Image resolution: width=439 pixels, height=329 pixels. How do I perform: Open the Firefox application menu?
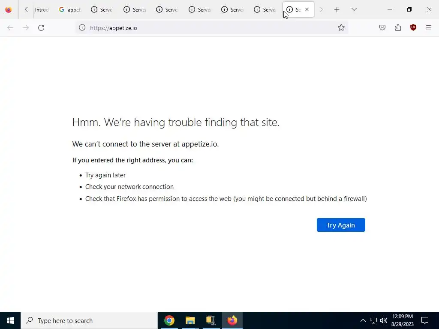pyautogui.click(x=429, y=27)
